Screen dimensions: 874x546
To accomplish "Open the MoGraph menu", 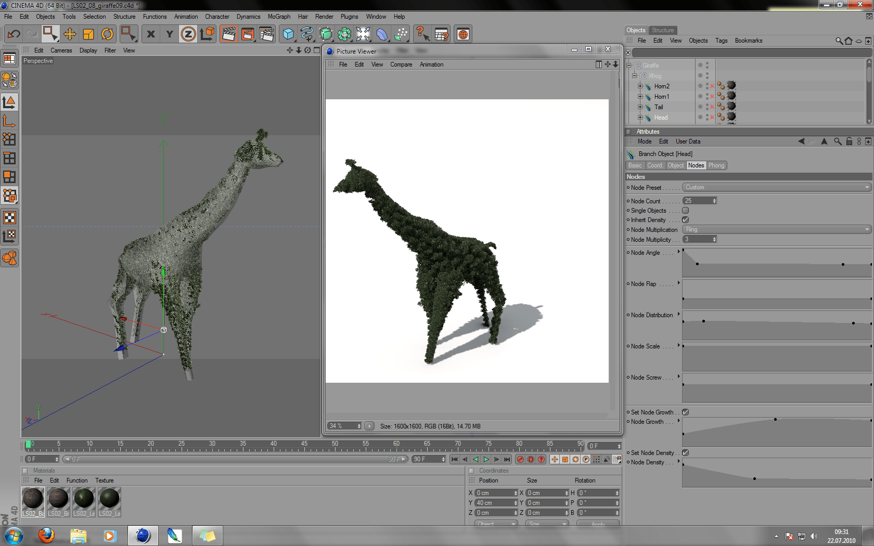I will pyautogui.click(x=279, y=17).
